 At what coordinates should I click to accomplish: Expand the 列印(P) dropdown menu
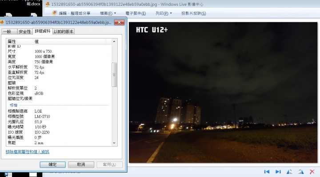coord(164,13)
